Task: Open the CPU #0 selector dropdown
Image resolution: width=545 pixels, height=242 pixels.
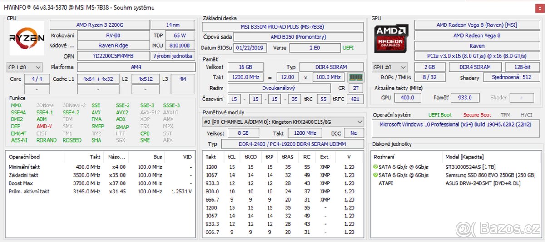Action: tap(25, 67)
